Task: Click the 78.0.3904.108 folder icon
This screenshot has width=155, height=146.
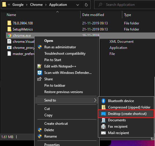Action: (9, 23)
